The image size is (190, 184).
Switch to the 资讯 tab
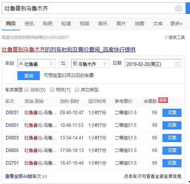click(x=29, y=24)
